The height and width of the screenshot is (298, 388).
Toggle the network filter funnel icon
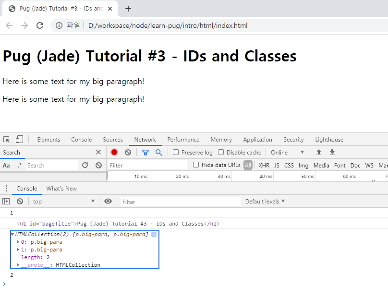[x=145, y=153]
